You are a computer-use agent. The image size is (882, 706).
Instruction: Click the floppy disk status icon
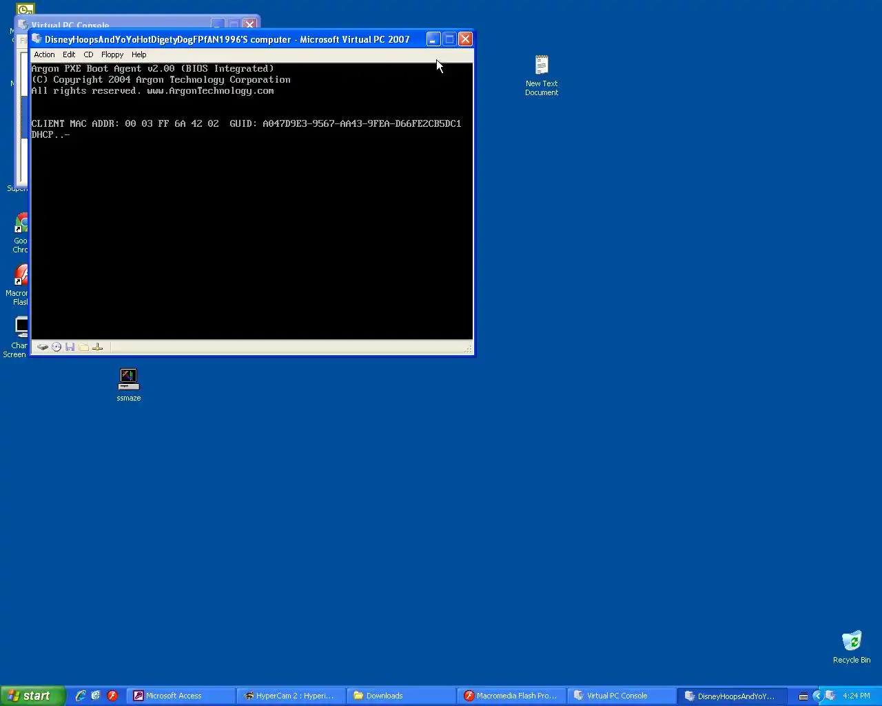point(70,347)
